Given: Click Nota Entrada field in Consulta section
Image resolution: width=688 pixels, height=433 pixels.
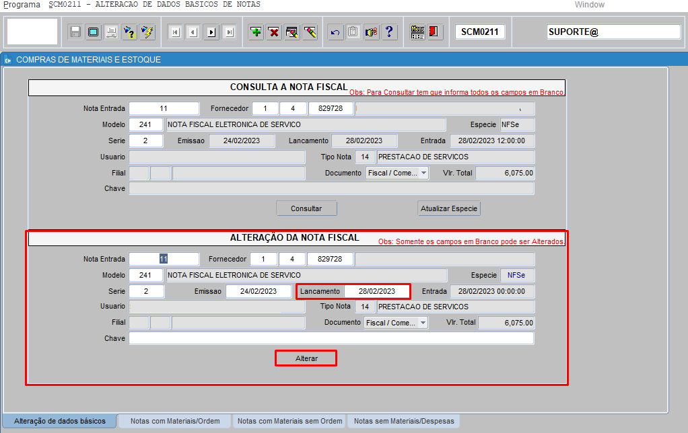Looking at the screenshot, I should tap(164, 109).
